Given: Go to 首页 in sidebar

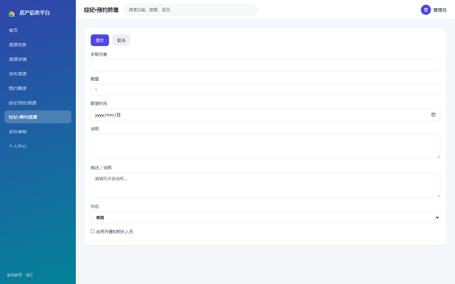Looking at the screenshot, I should (x=38, y=30).
